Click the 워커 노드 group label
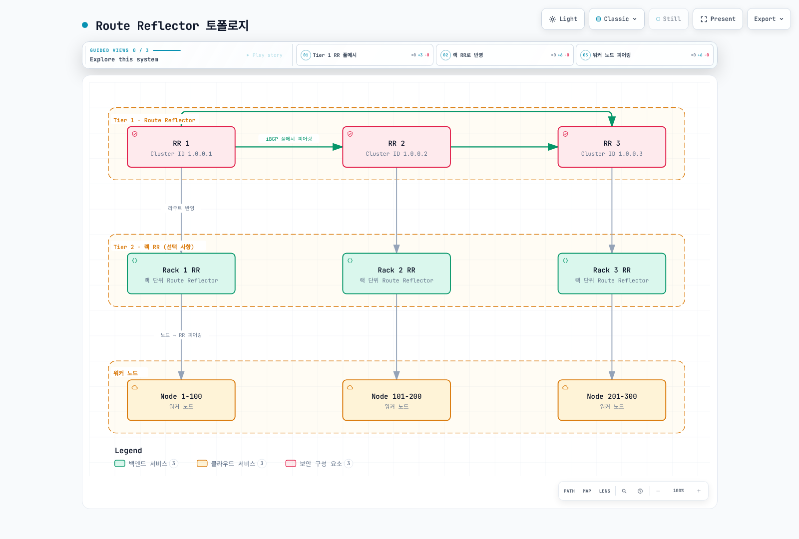 (125, 373)
